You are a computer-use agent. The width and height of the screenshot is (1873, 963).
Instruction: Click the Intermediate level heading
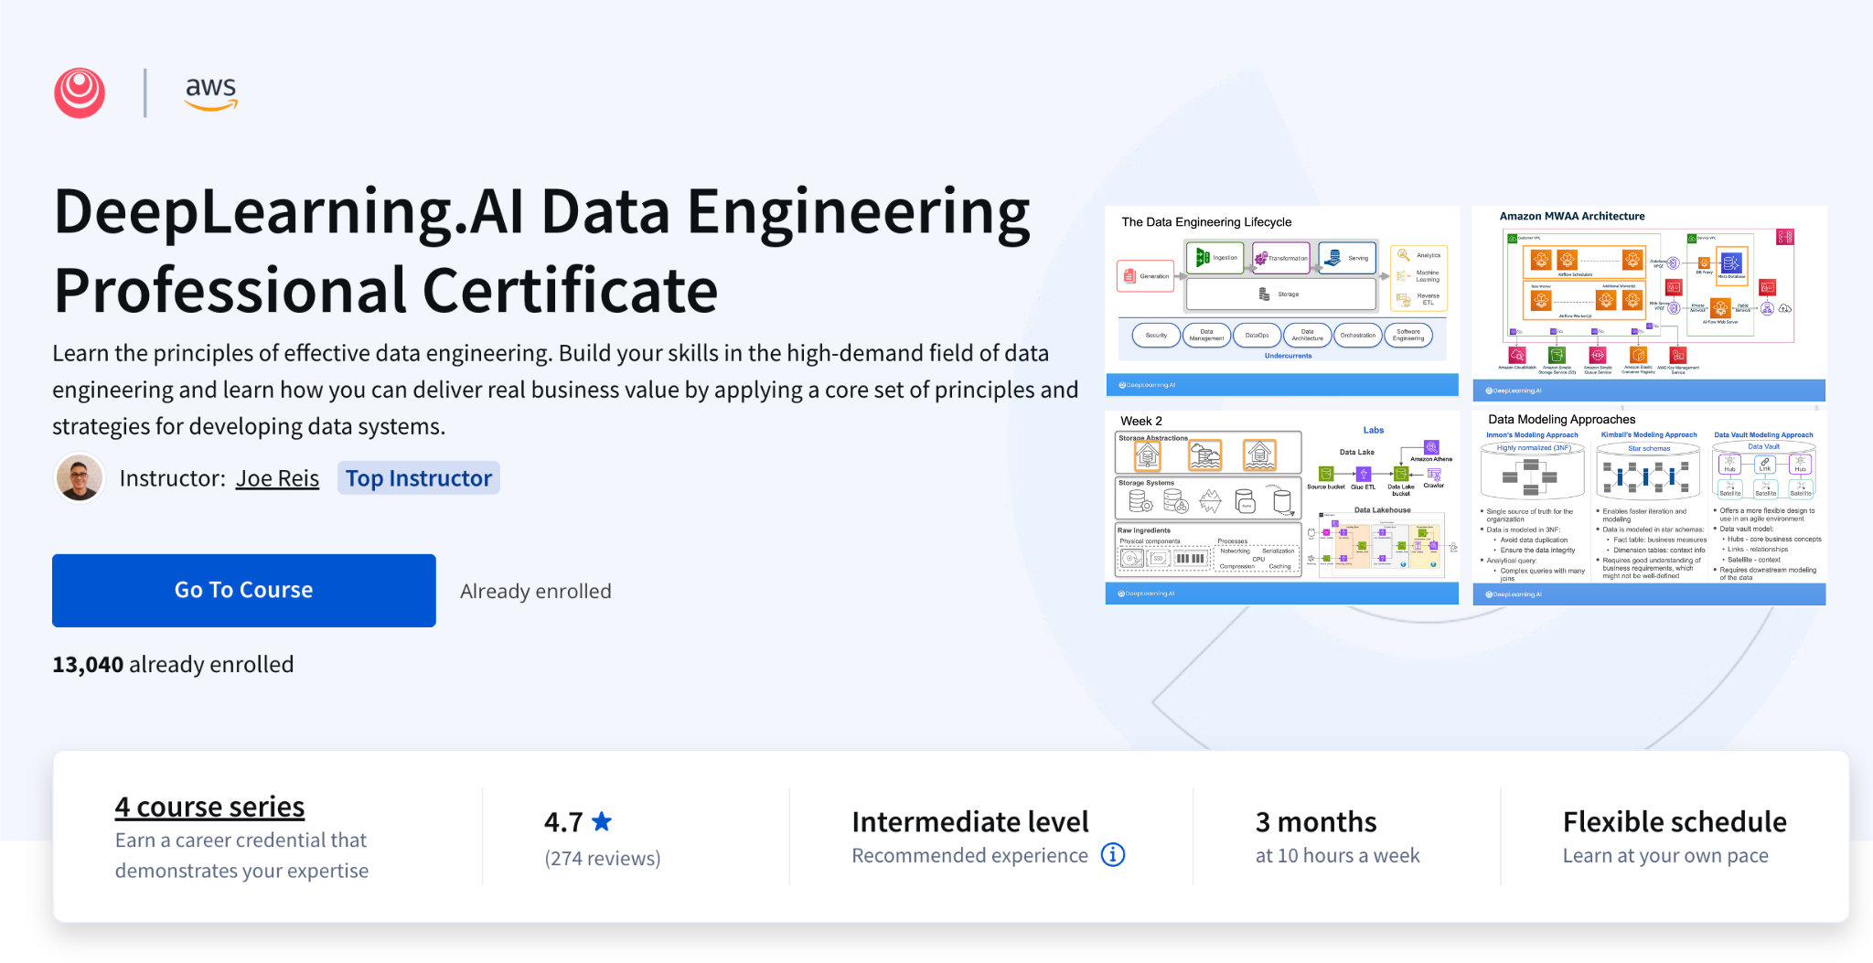(969, 821)
